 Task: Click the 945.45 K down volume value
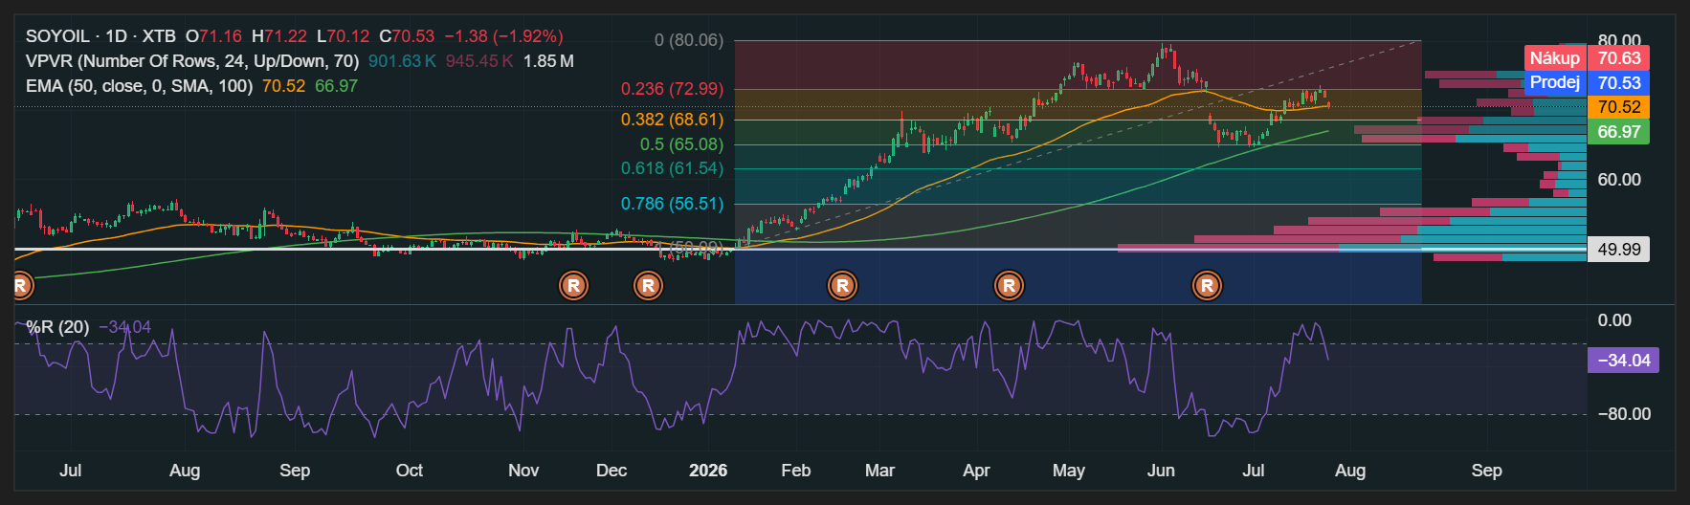point(479,61)
